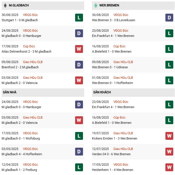Open the WER.BREMEN team header
The image size is (175, 175).
point(133,6)
